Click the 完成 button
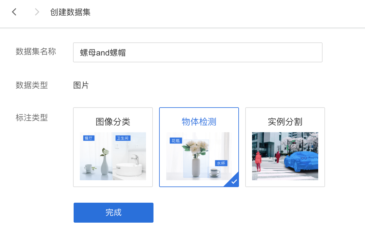The height and width of the screenshot is (232, 365). coord(113,212)
